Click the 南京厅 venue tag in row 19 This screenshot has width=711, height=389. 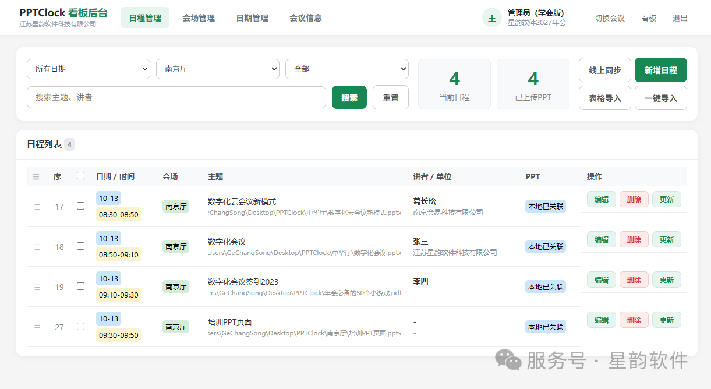tap(176, 287)
